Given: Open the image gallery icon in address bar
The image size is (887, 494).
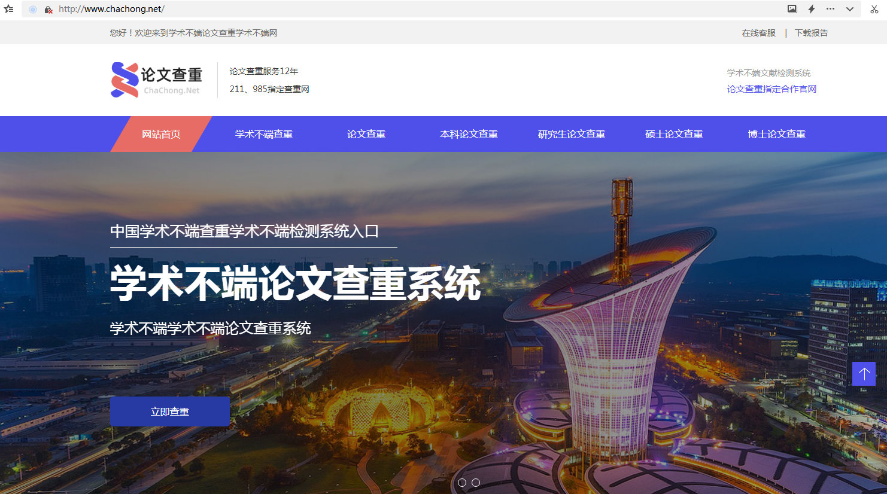Looking at the screenshot, I should [x=792, y=9].
